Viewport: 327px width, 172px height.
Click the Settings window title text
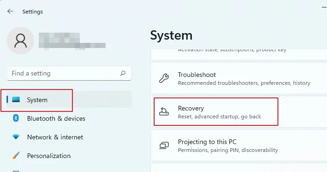[x=33, y=12]
